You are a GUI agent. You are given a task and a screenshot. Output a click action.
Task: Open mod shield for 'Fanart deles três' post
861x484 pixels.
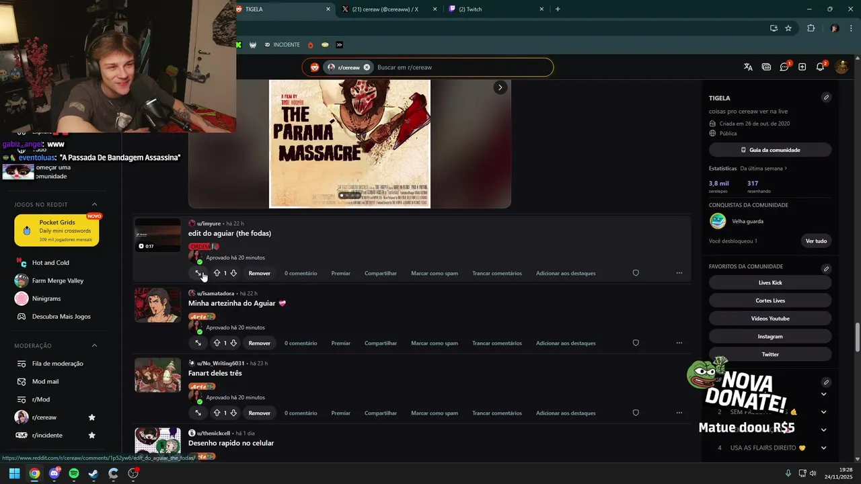[x=636, y=413]
